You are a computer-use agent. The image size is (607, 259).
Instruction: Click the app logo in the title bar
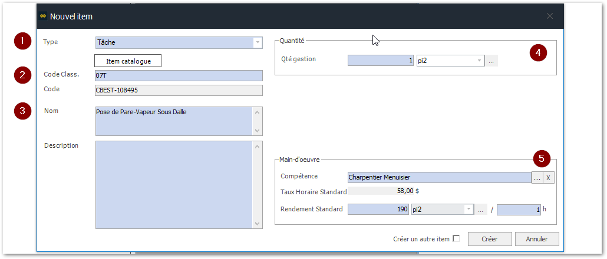pos(42,16)
